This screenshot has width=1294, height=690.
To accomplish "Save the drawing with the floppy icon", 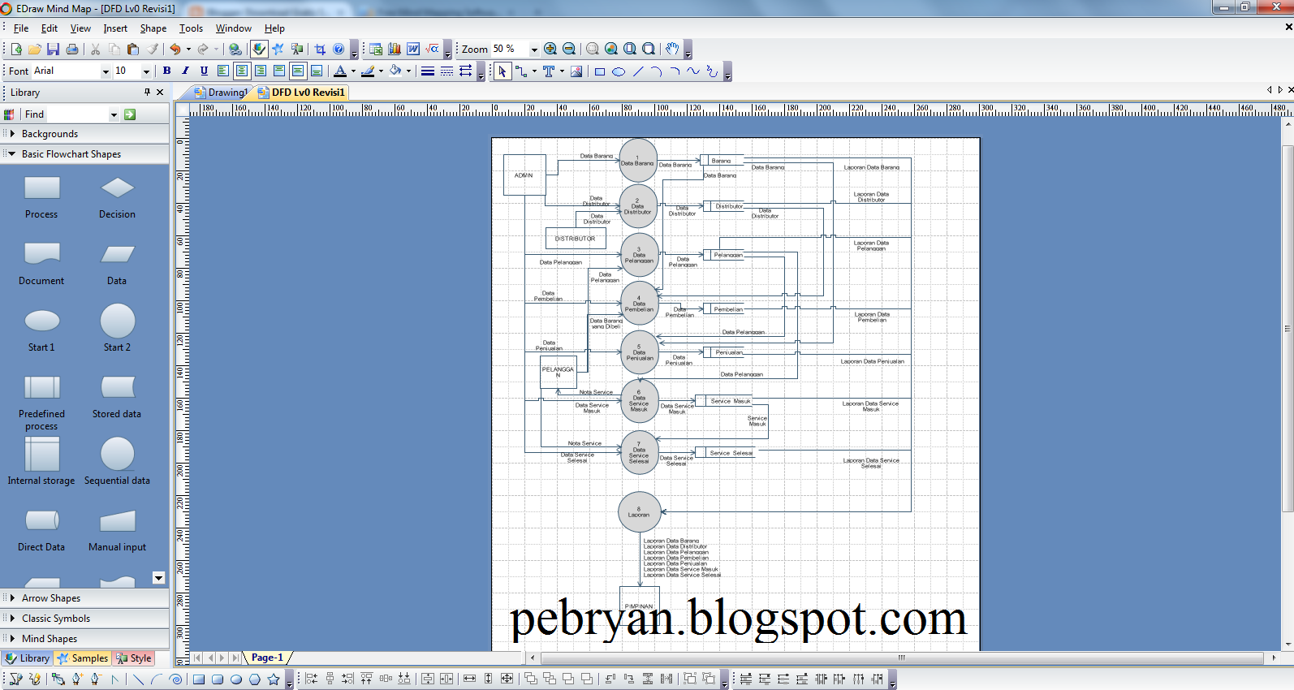I will (53, 50).
